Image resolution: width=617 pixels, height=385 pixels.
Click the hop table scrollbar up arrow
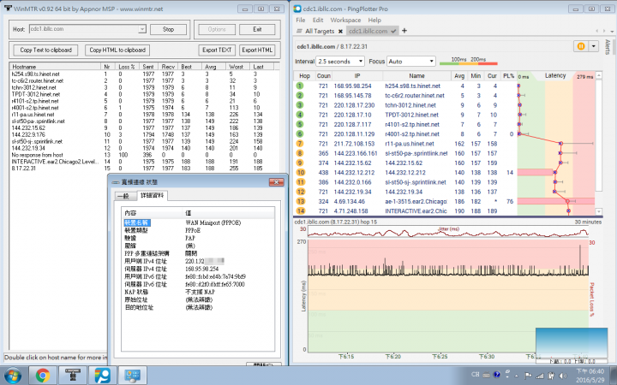pos(599,74)
